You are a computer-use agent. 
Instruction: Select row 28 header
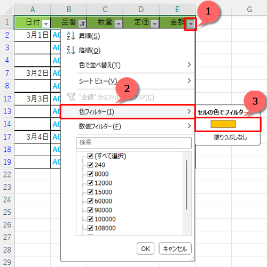coord(7,250)
